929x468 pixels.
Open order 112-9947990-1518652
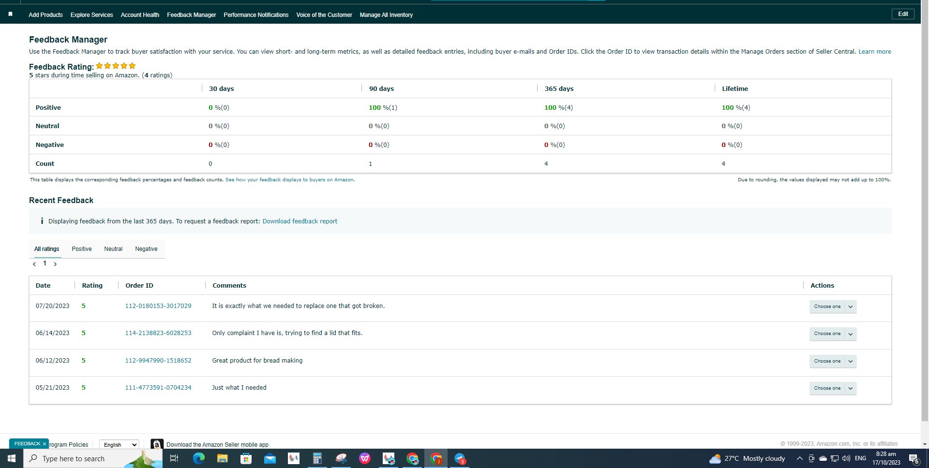(x=158, y=361)
